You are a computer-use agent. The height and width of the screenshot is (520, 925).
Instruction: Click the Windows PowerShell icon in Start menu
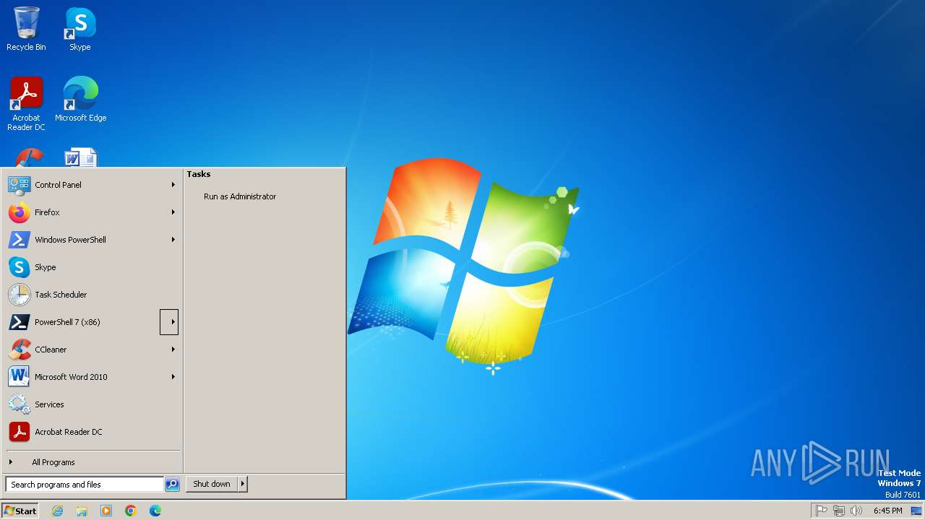point(19,240)
